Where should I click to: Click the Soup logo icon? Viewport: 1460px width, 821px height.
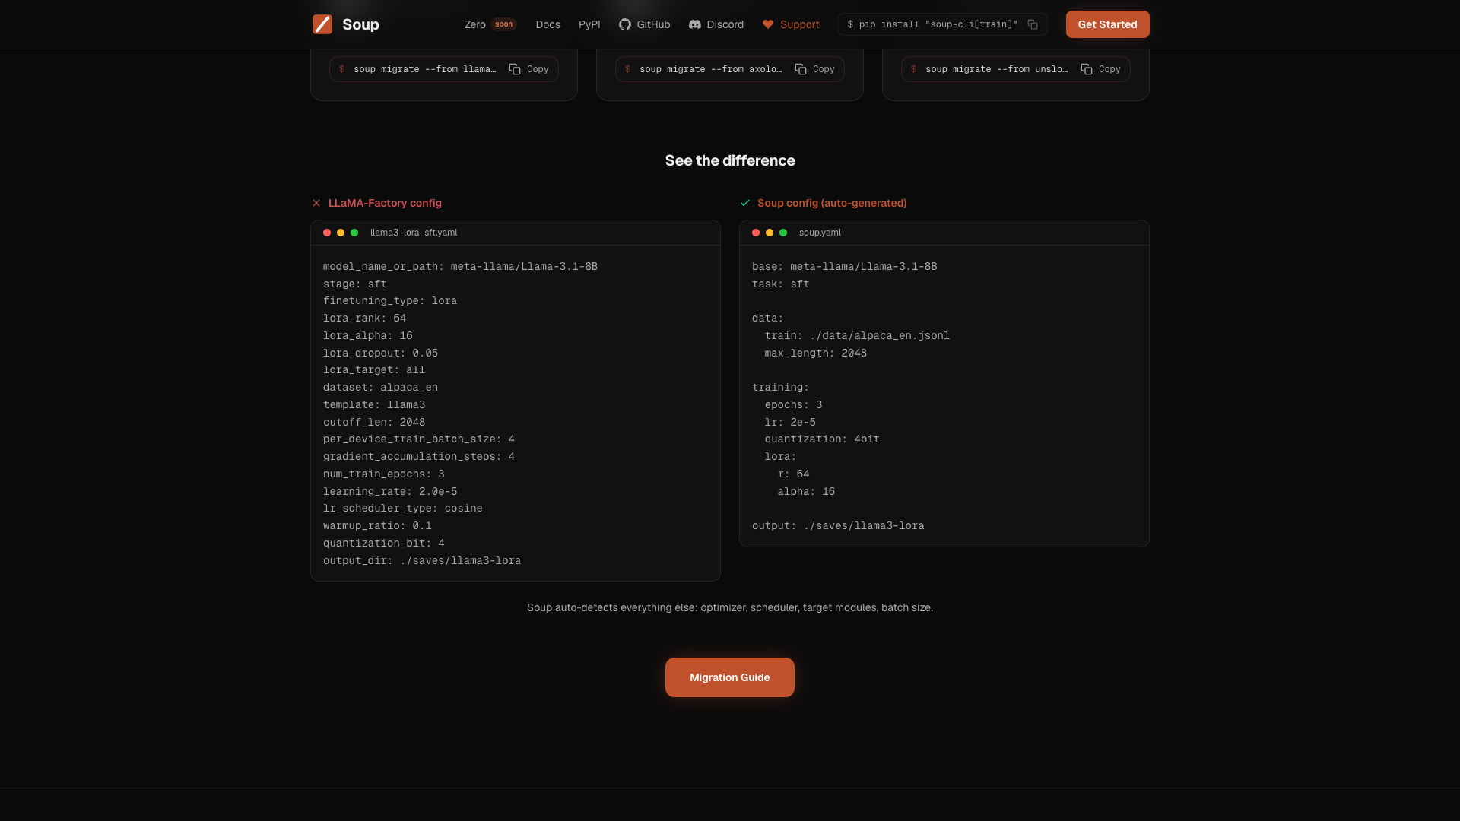(322, 24)
